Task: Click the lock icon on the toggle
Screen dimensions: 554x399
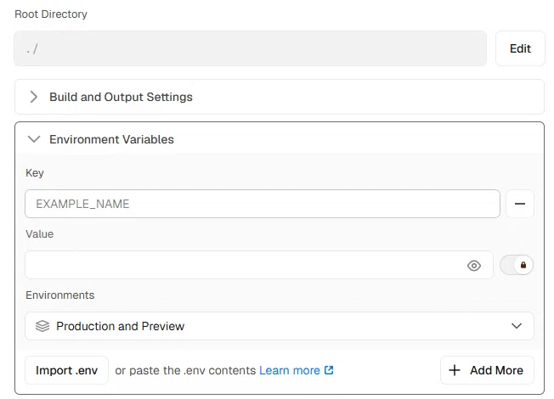Action: 523,265
